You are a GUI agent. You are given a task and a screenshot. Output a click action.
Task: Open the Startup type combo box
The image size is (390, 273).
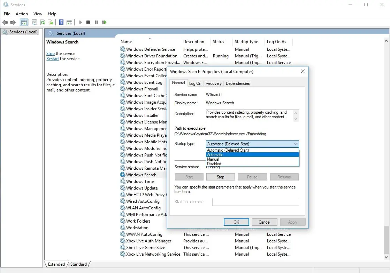(252, 144)
